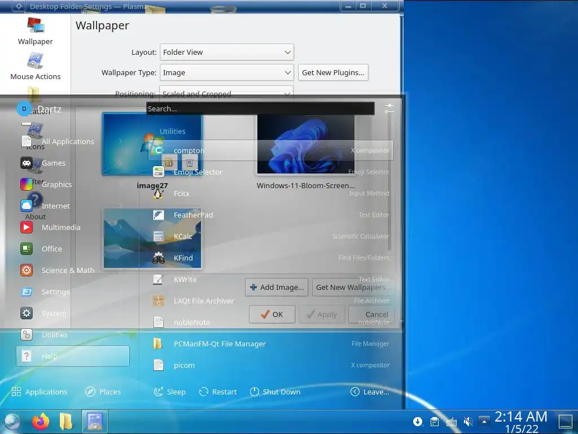Open the Layout dropdown set to Folder View

[227, 52]
